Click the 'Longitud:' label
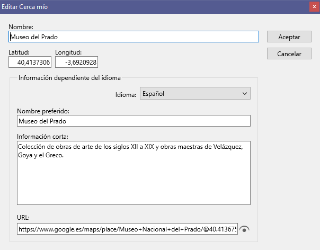320x250 pixels. click(68, 52)
